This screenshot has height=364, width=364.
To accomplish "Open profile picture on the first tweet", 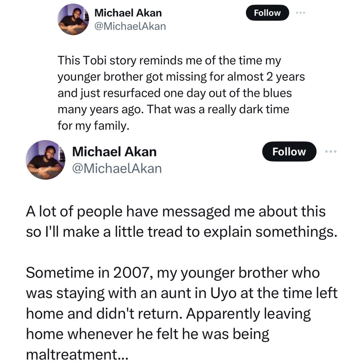I will pyautogui.click(x=73, y=20).
